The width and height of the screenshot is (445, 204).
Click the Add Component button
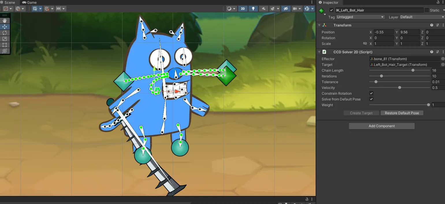pyautogui.click(x=381, y=126)
